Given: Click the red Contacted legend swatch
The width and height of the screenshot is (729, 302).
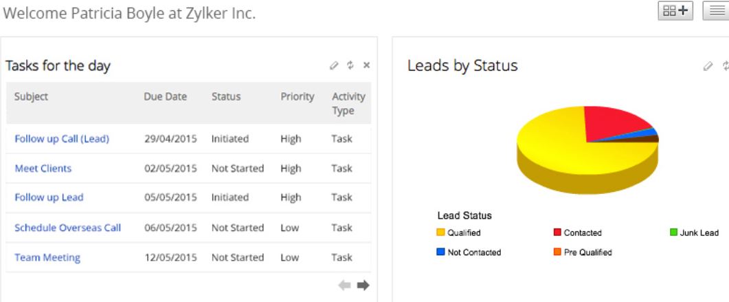Looking at the screenshot, I should pos(557,233).
